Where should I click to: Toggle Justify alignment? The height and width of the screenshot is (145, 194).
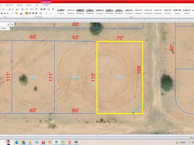point(36,13)
